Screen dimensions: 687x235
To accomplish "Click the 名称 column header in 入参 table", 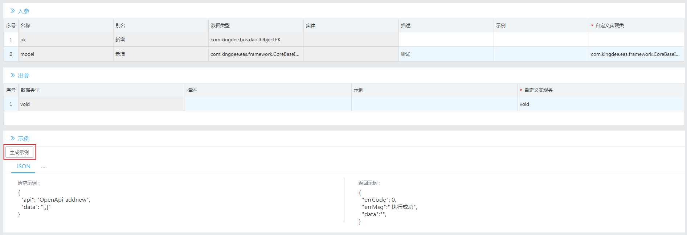I will click(25, 25).
